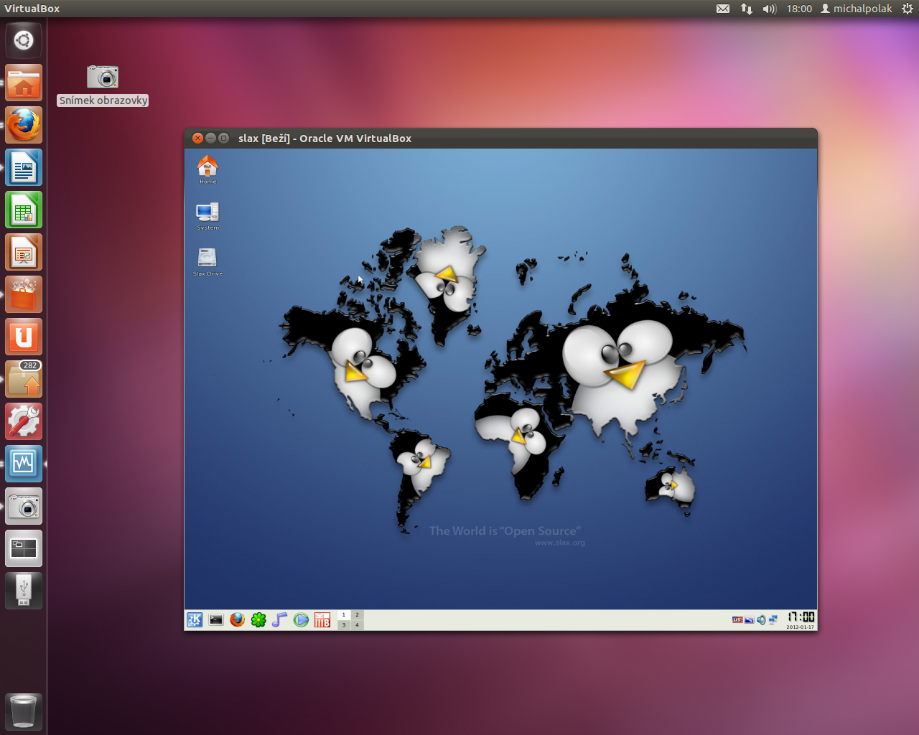Image resolution: width=919 pixels, height=735 pixels.
Task: Open the network connections indicator menu
Action: pos(747,9)
